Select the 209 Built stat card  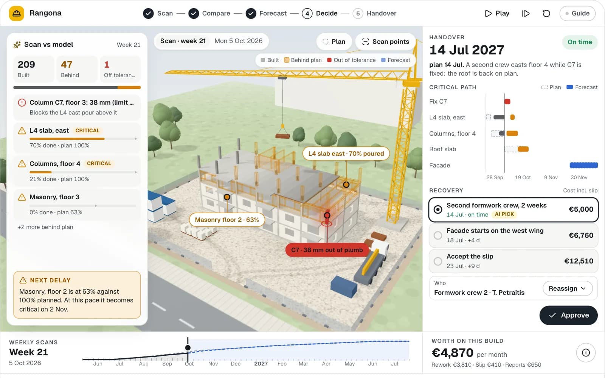[34, 69]
